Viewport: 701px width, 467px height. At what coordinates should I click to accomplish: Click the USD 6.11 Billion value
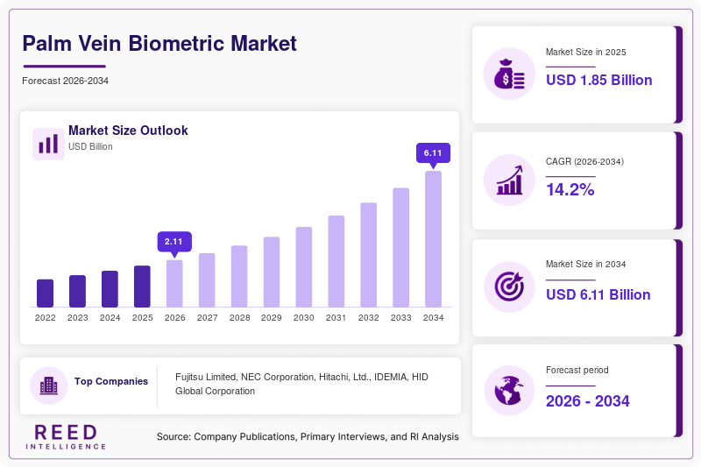tap(598, 294)
